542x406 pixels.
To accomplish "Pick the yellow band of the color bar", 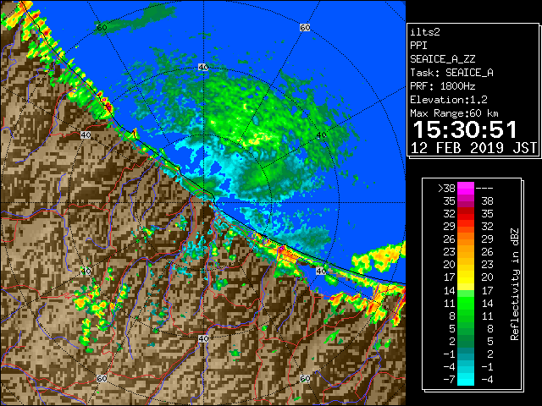I will click(x=466, y=277).
